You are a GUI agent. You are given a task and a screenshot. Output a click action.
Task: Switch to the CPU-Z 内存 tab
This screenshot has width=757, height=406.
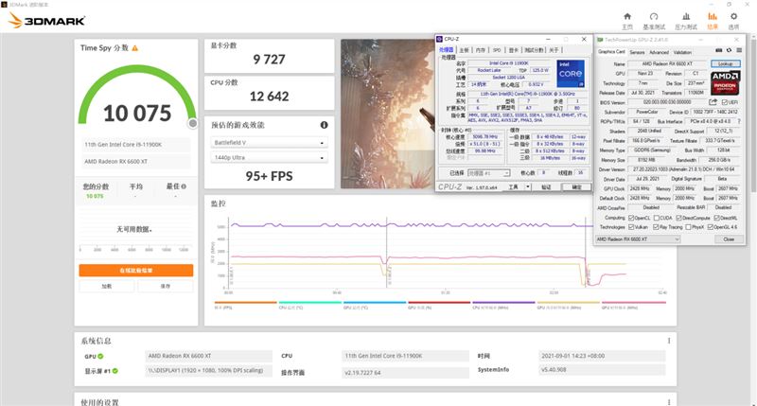point(481,50)
